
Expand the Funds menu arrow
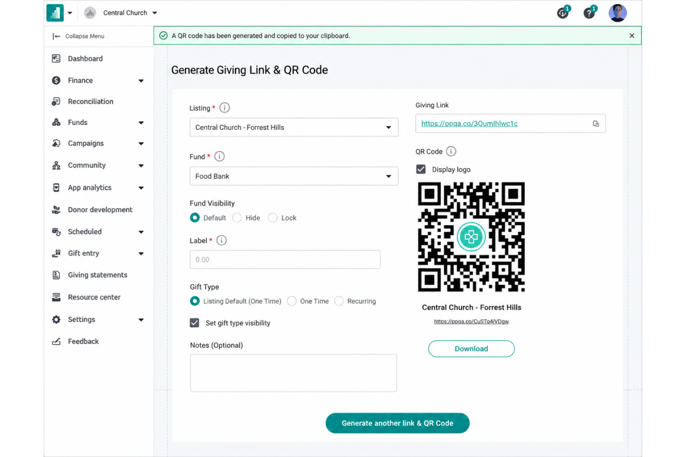click(141, 123)
